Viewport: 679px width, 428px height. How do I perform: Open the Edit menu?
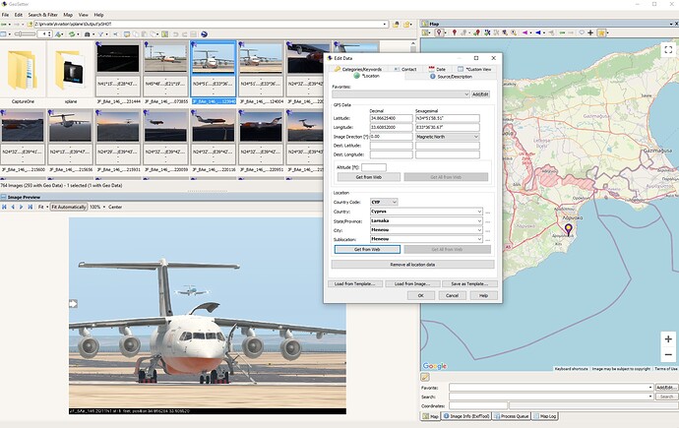tap(18, 15)
